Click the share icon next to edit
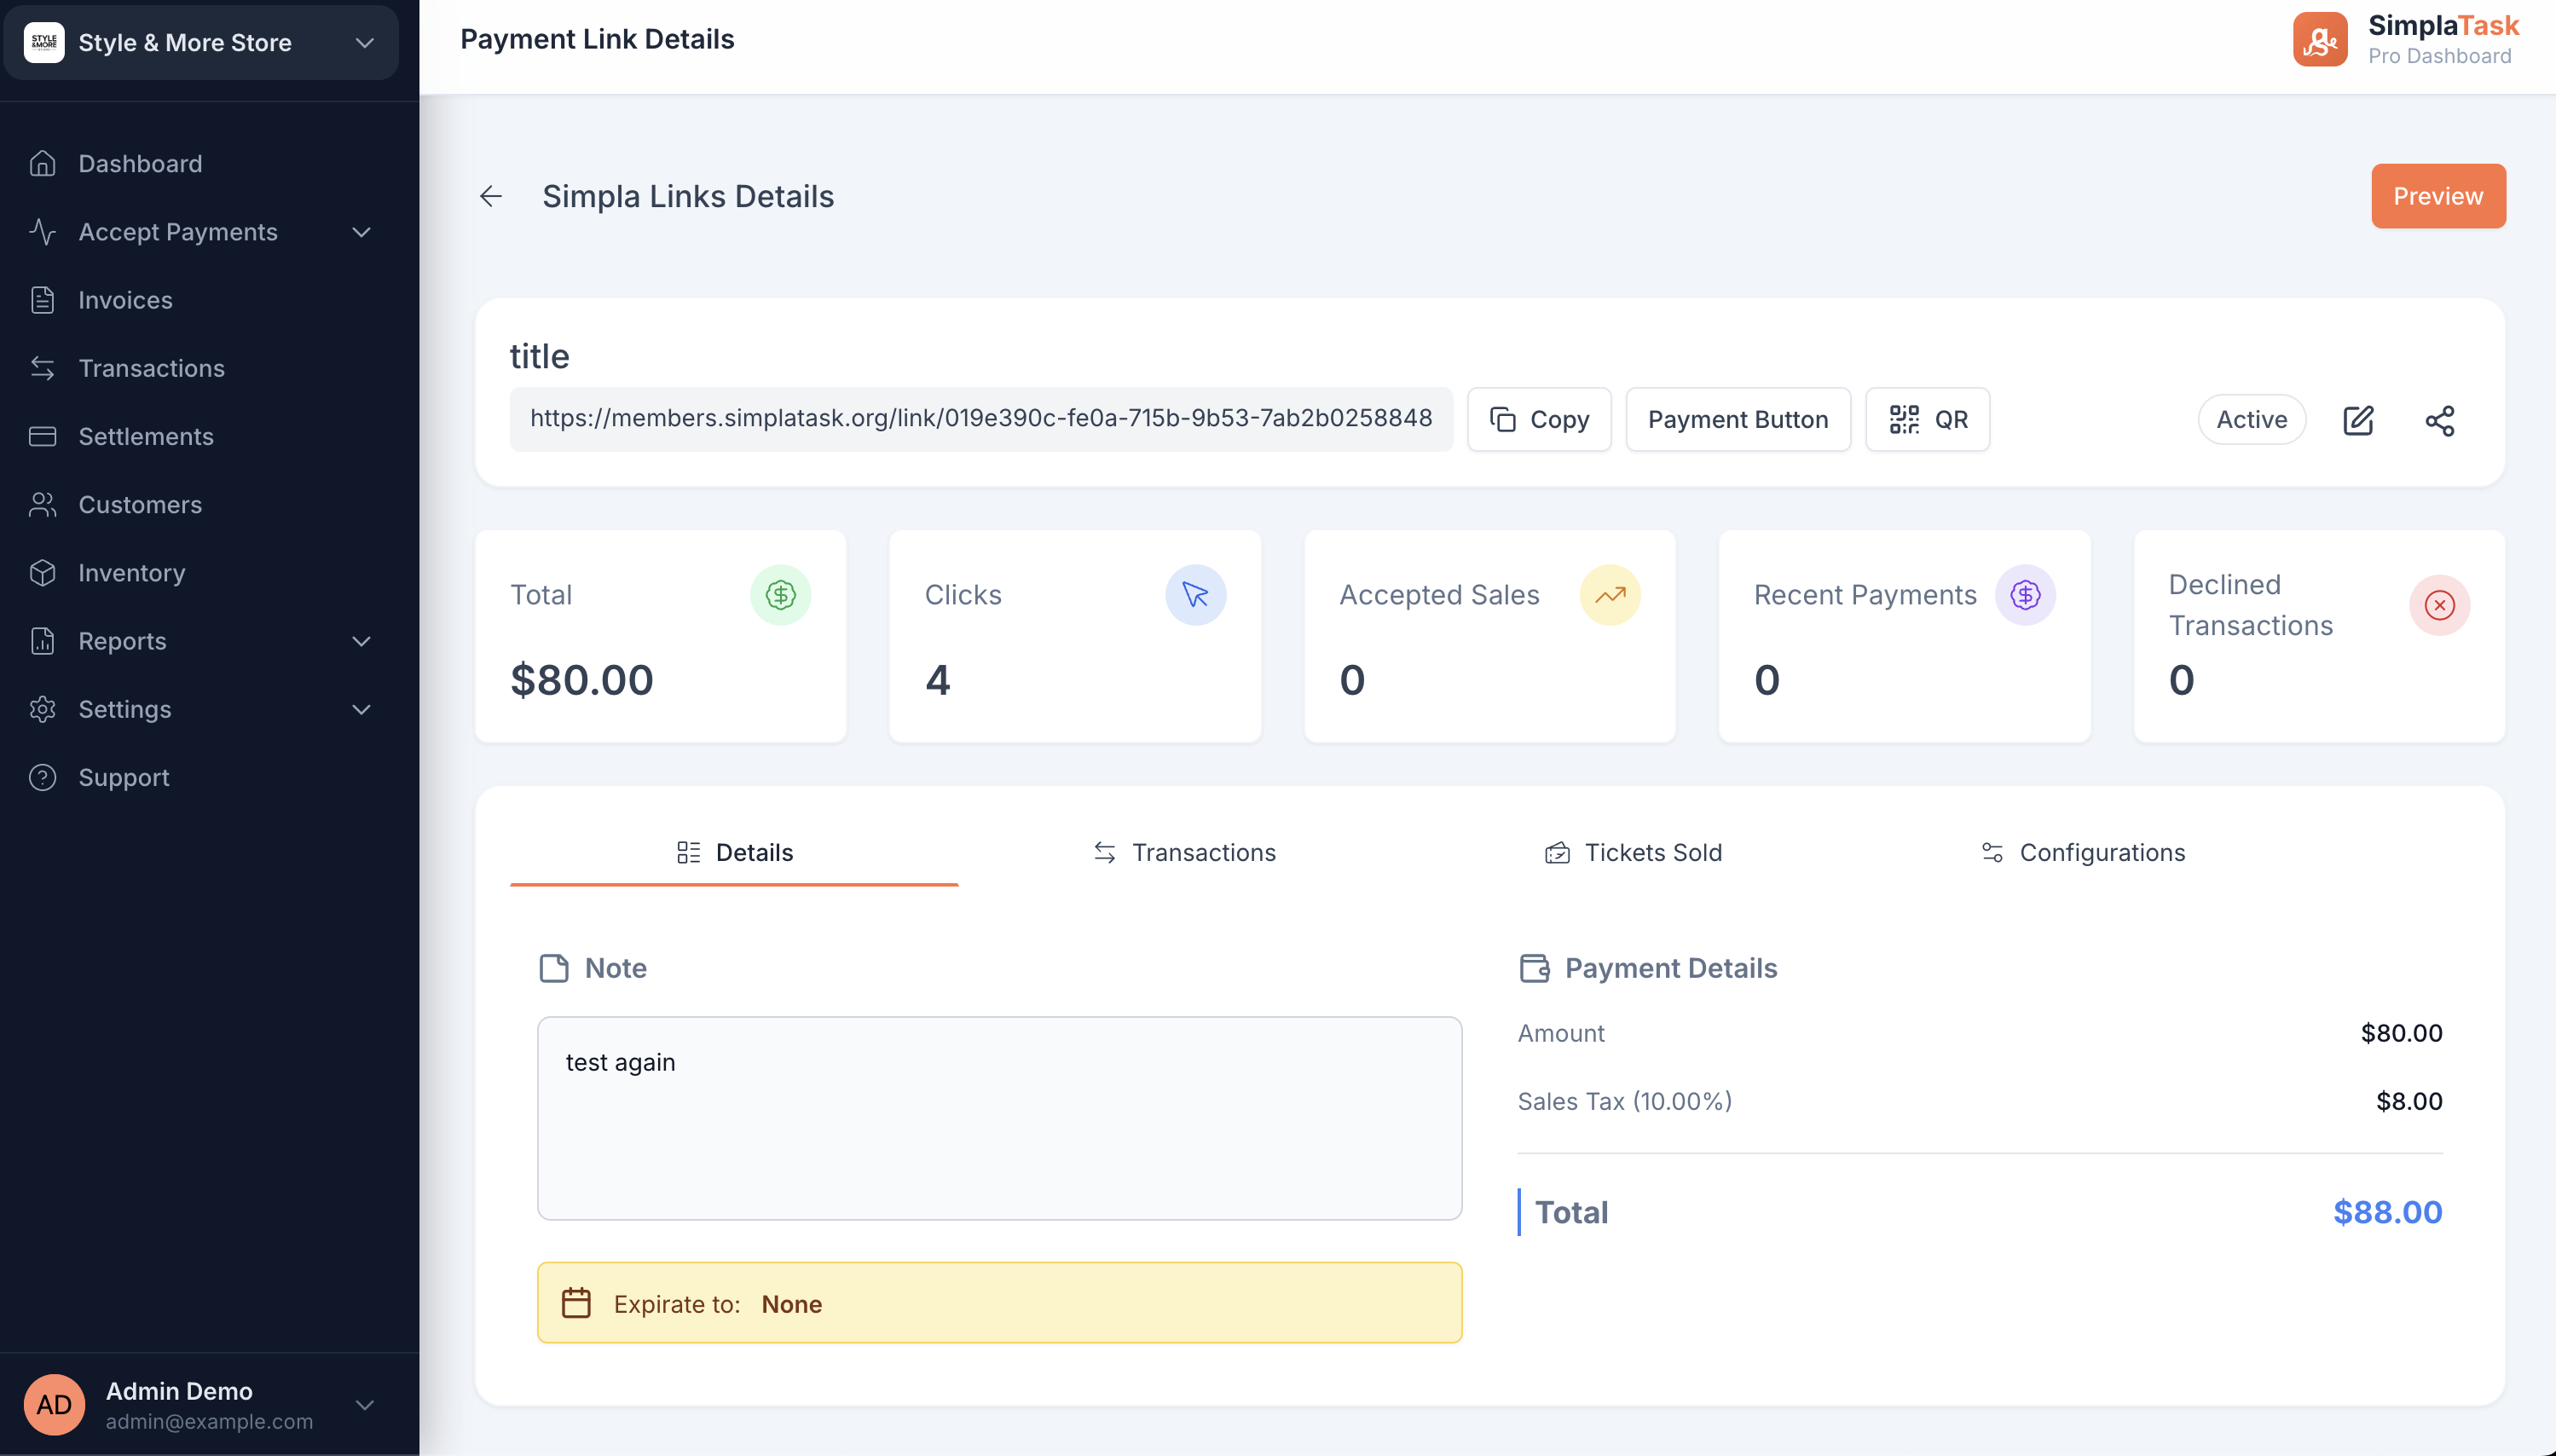The image size is (2556, 1456). tap(2440, 420)
